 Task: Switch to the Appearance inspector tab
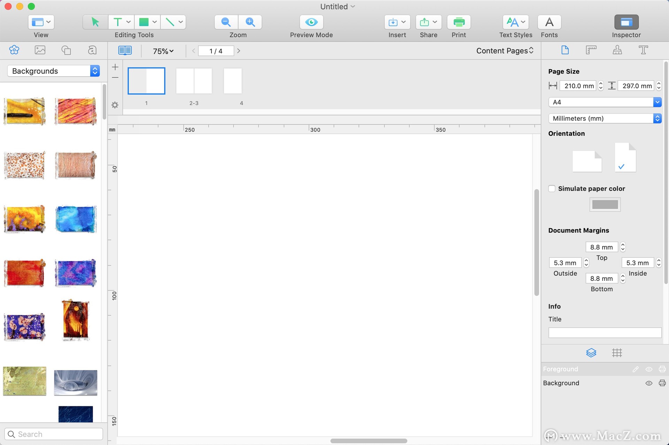click(617, 50)
